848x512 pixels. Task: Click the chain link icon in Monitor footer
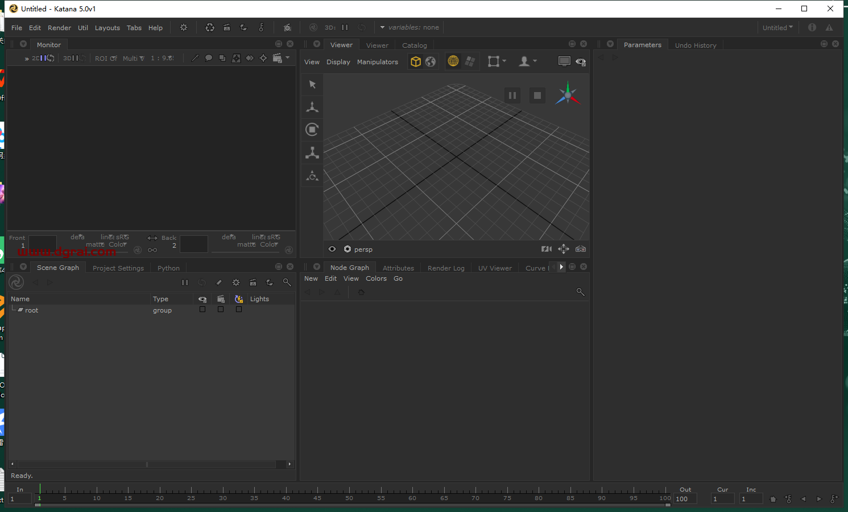point(152,250)
